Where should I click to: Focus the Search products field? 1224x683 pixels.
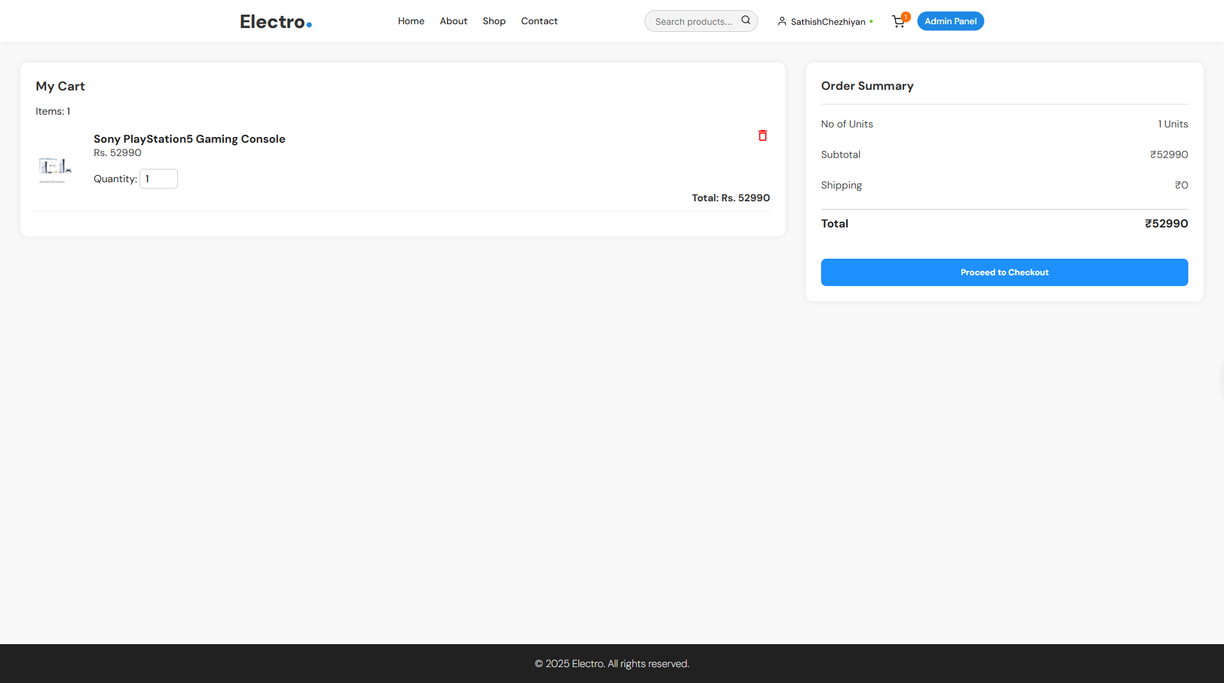pyautogui.click(x=694, y=22)
